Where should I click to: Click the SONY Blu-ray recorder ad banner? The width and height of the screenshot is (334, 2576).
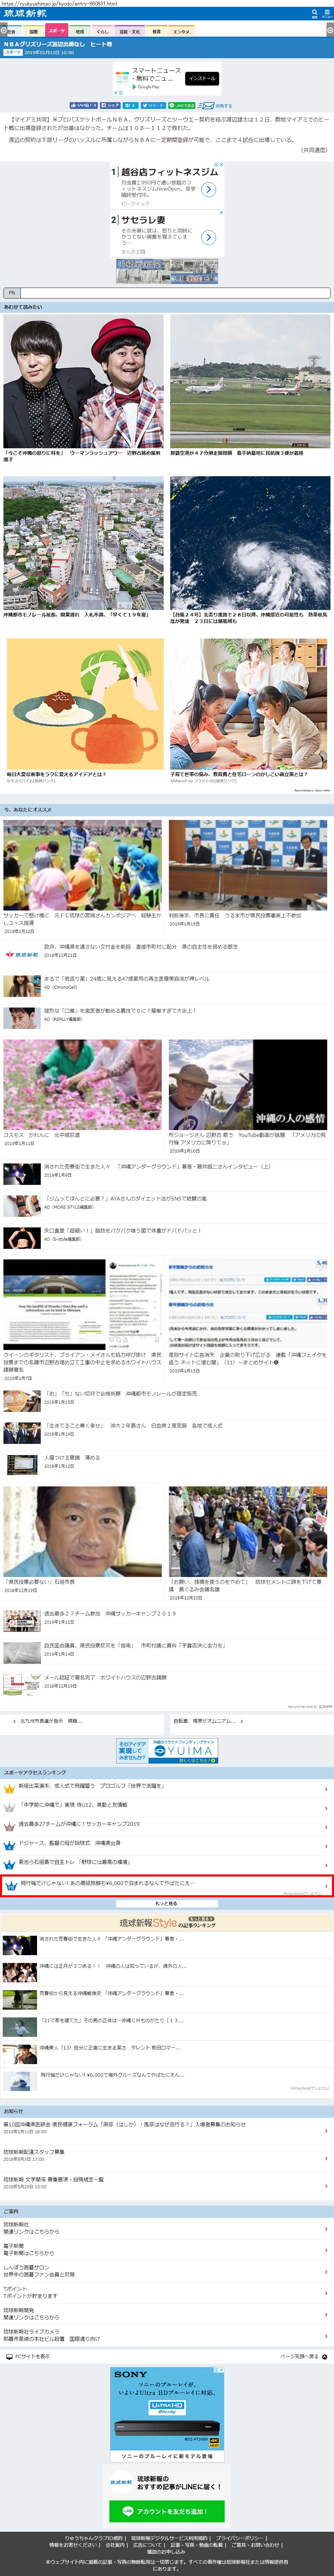click(x=166, y=2415)
